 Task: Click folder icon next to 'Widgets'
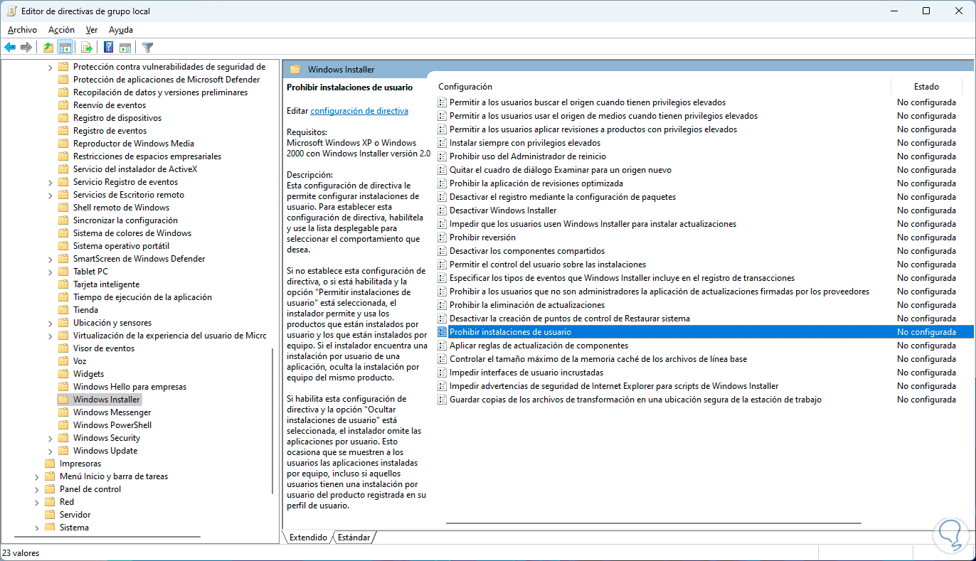(x=63, y=374)
